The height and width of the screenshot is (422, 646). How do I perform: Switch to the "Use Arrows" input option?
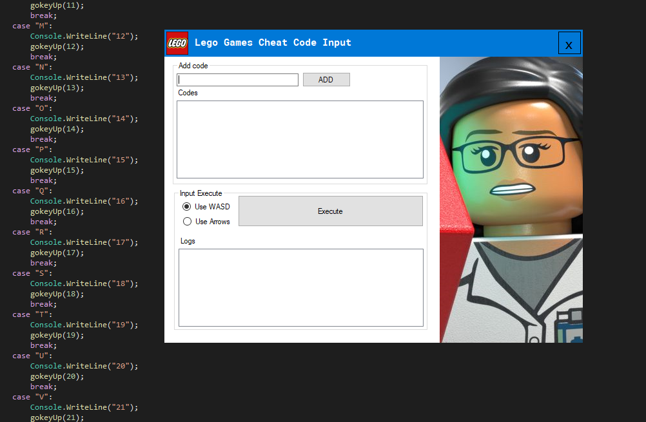(187, 222)
